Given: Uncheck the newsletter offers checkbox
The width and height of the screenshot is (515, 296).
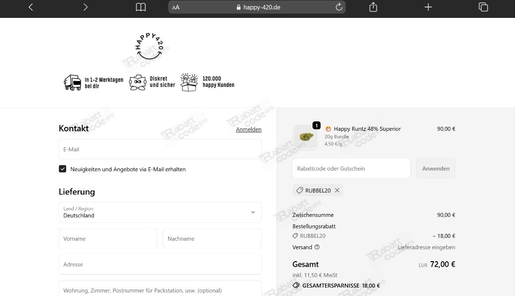Looking at the screenshot, I should tap(62, 169).
